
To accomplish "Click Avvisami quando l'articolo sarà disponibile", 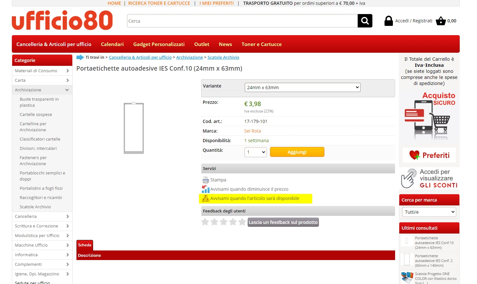I will click(x=255, y=198).
